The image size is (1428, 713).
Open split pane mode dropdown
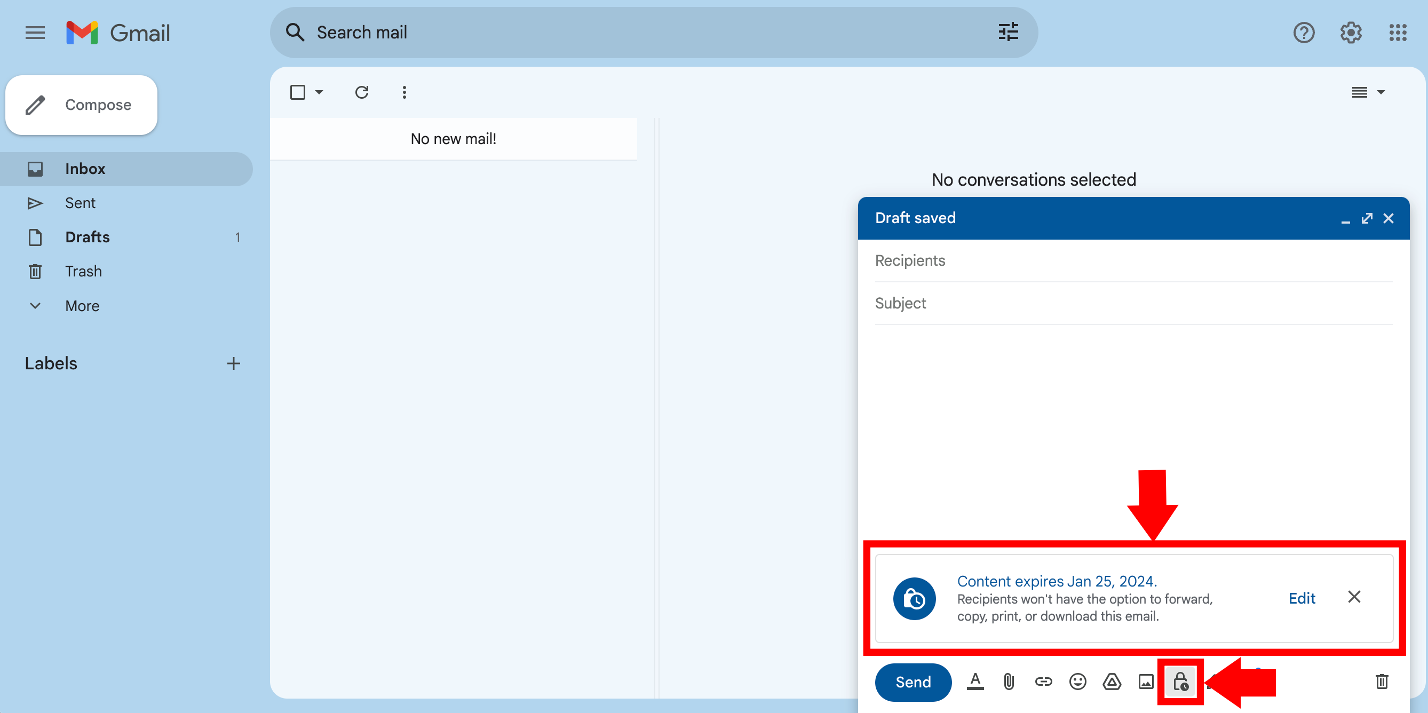click(x=1368, y=92)
